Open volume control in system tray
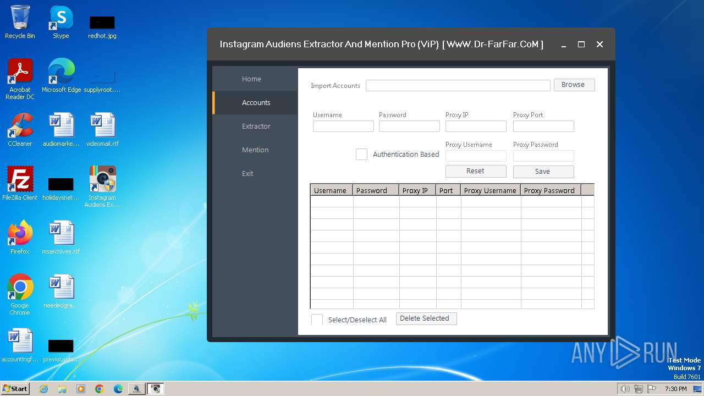 [625, 389]
